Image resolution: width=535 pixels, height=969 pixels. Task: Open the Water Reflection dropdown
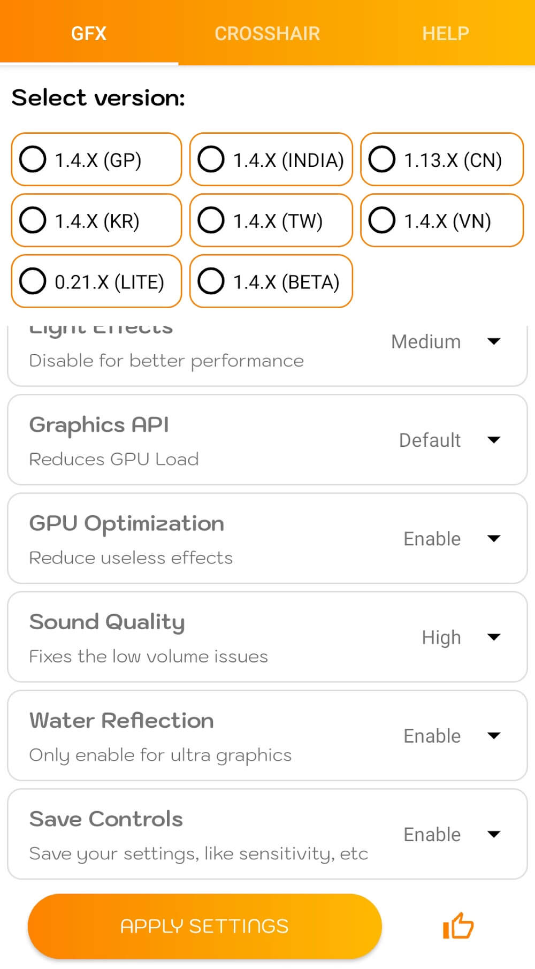[x=452, y=736]
